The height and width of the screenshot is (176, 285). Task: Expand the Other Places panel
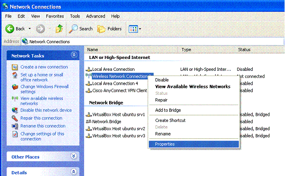(x=74, y=156)
